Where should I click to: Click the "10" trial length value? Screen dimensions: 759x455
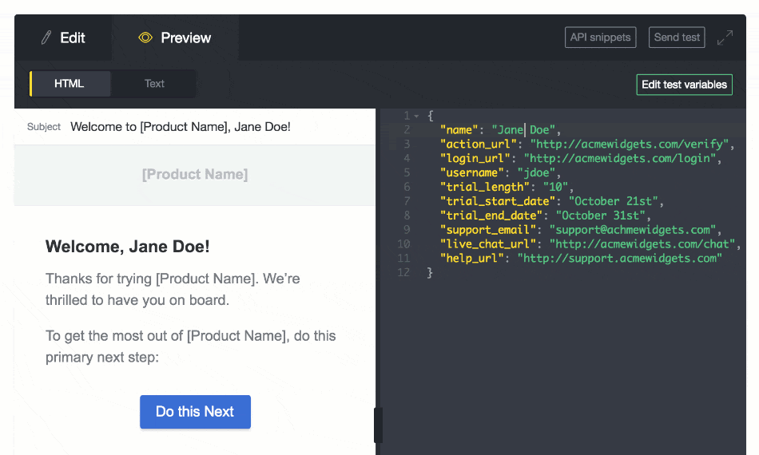tap(555, 187)
